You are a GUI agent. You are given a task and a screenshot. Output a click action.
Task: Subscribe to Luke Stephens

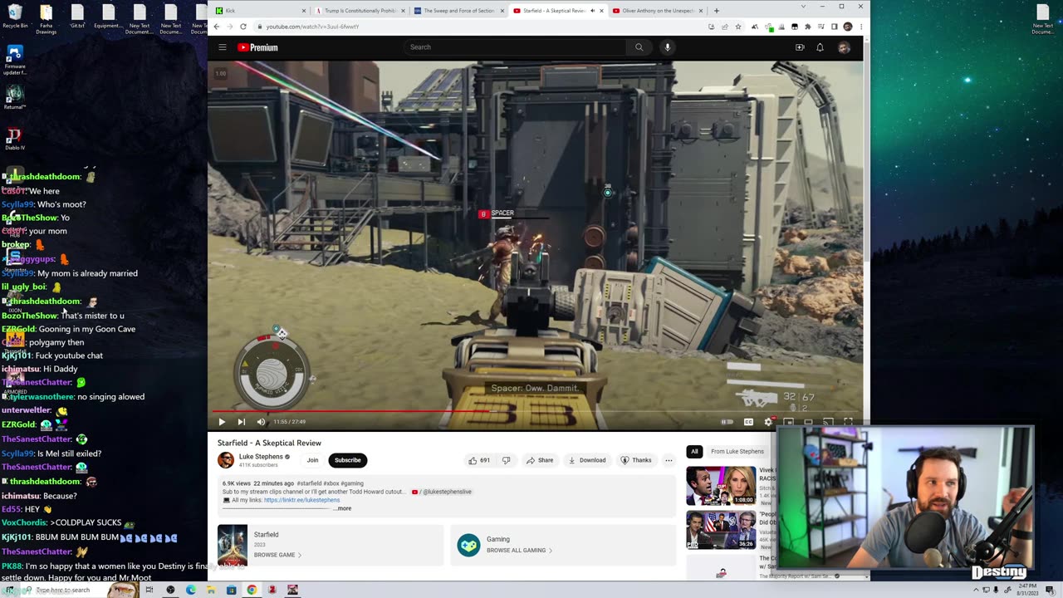click(347, 460)
